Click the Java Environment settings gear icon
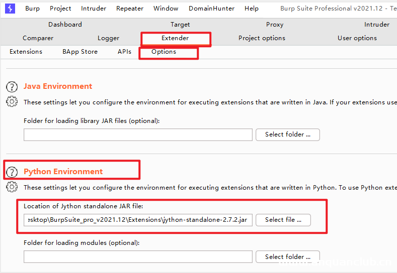Screen dimensions: 397x273 (x=12, y=101)
